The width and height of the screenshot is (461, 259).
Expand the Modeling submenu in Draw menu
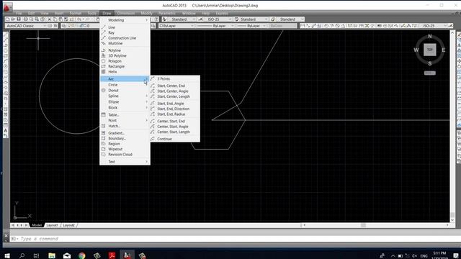(125, 20)
